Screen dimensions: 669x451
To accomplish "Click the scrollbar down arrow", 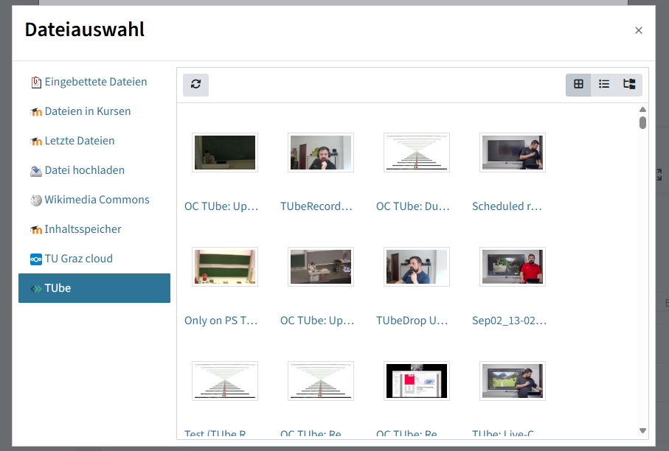I will pos(642,431).
